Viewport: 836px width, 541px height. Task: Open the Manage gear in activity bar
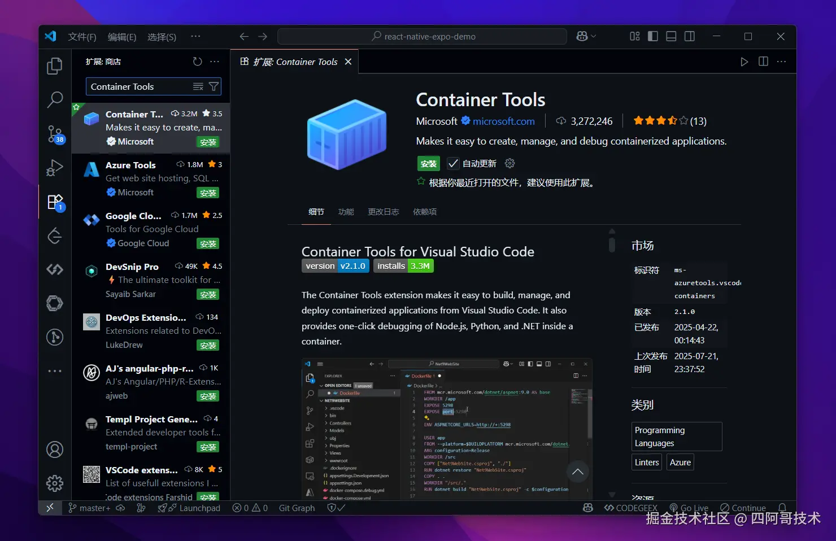(55, 483)
